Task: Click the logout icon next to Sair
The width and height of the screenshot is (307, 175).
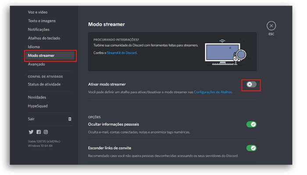Action: click(x=70, y=119)
